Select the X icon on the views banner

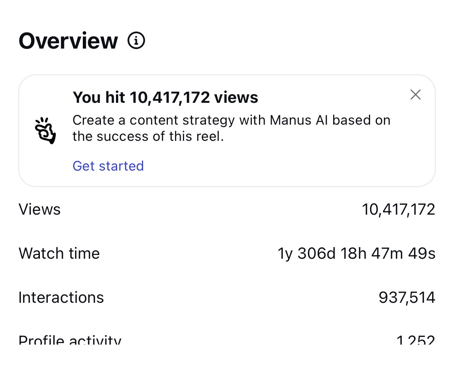click(415, 95)
